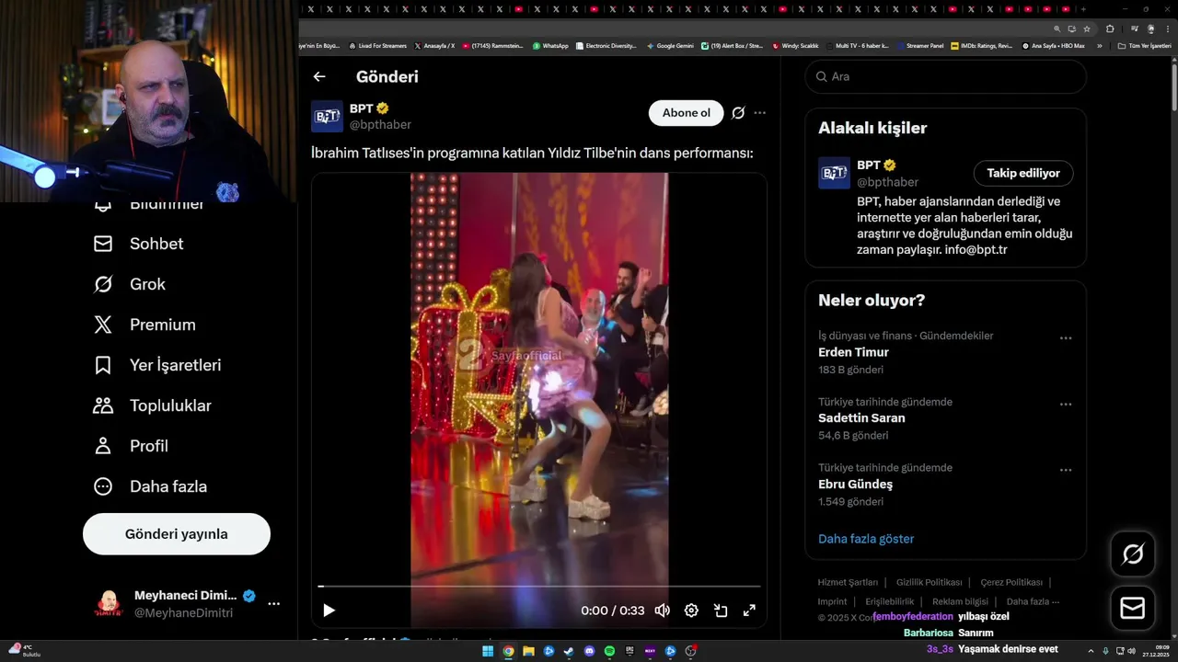Open options for Ebru Gündeş trend
1178x662 pixels.
point(1066,470)
